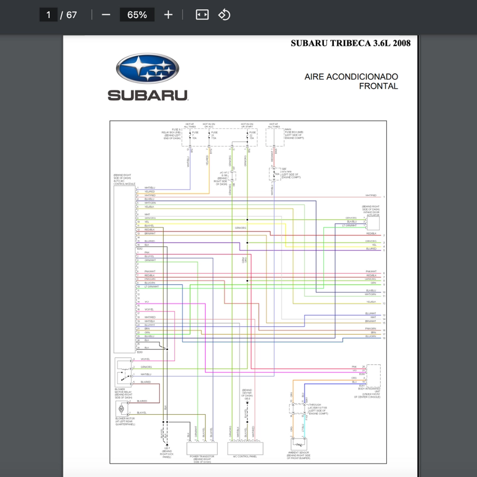Click the zoom in plus button
Viewport: 477px width, 477px height.
coord(168,15)
